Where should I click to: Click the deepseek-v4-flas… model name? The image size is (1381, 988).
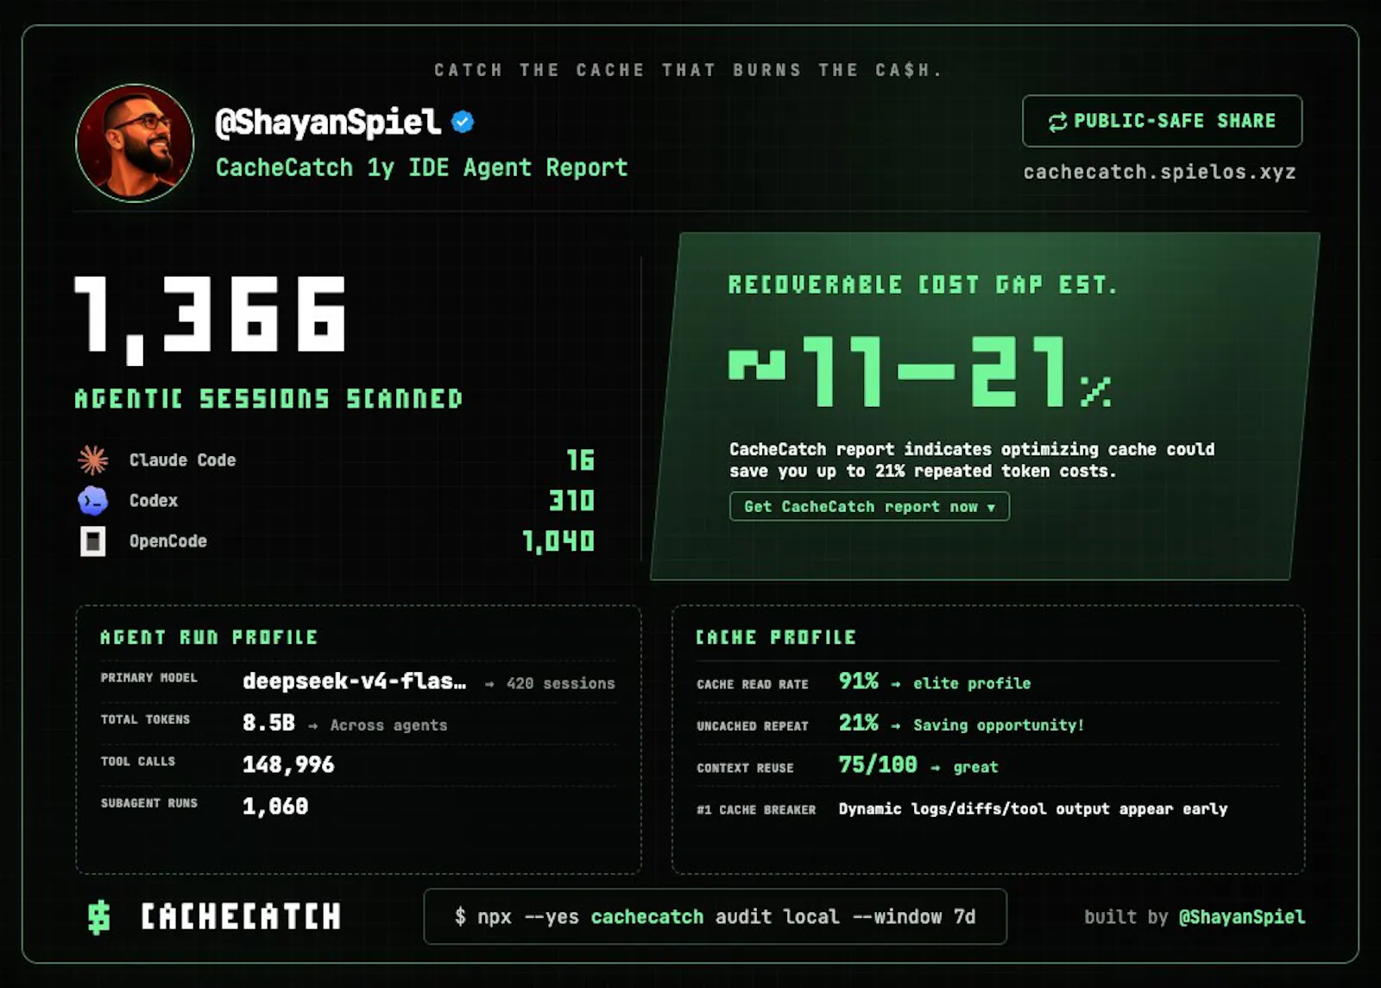[354, 681]
